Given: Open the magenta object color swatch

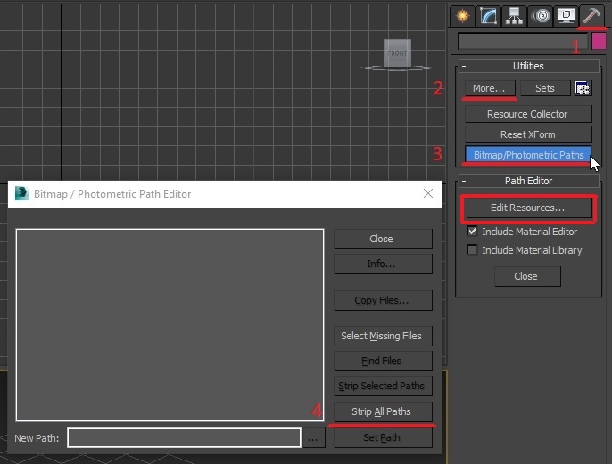Looking at the screenshot, I should [599, 41].
